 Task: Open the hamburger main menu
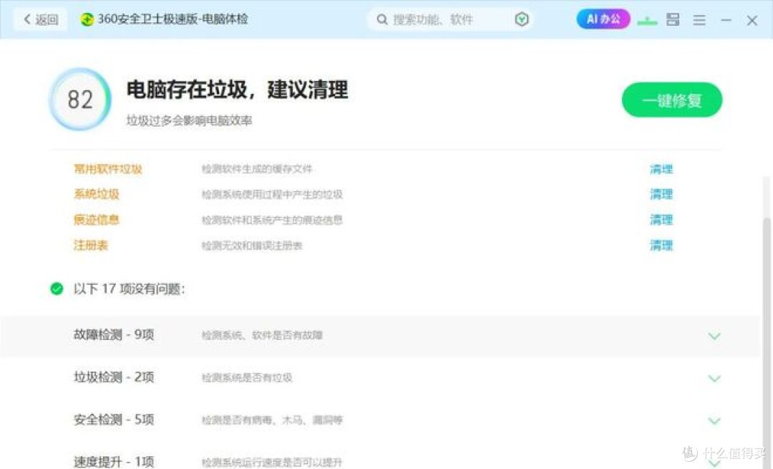point(699,20)
